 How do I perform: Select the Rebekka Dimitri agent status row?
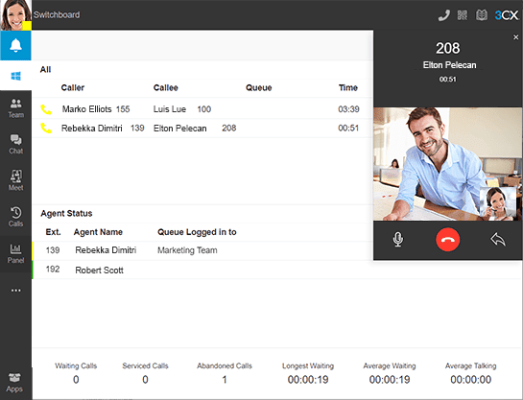202,250
